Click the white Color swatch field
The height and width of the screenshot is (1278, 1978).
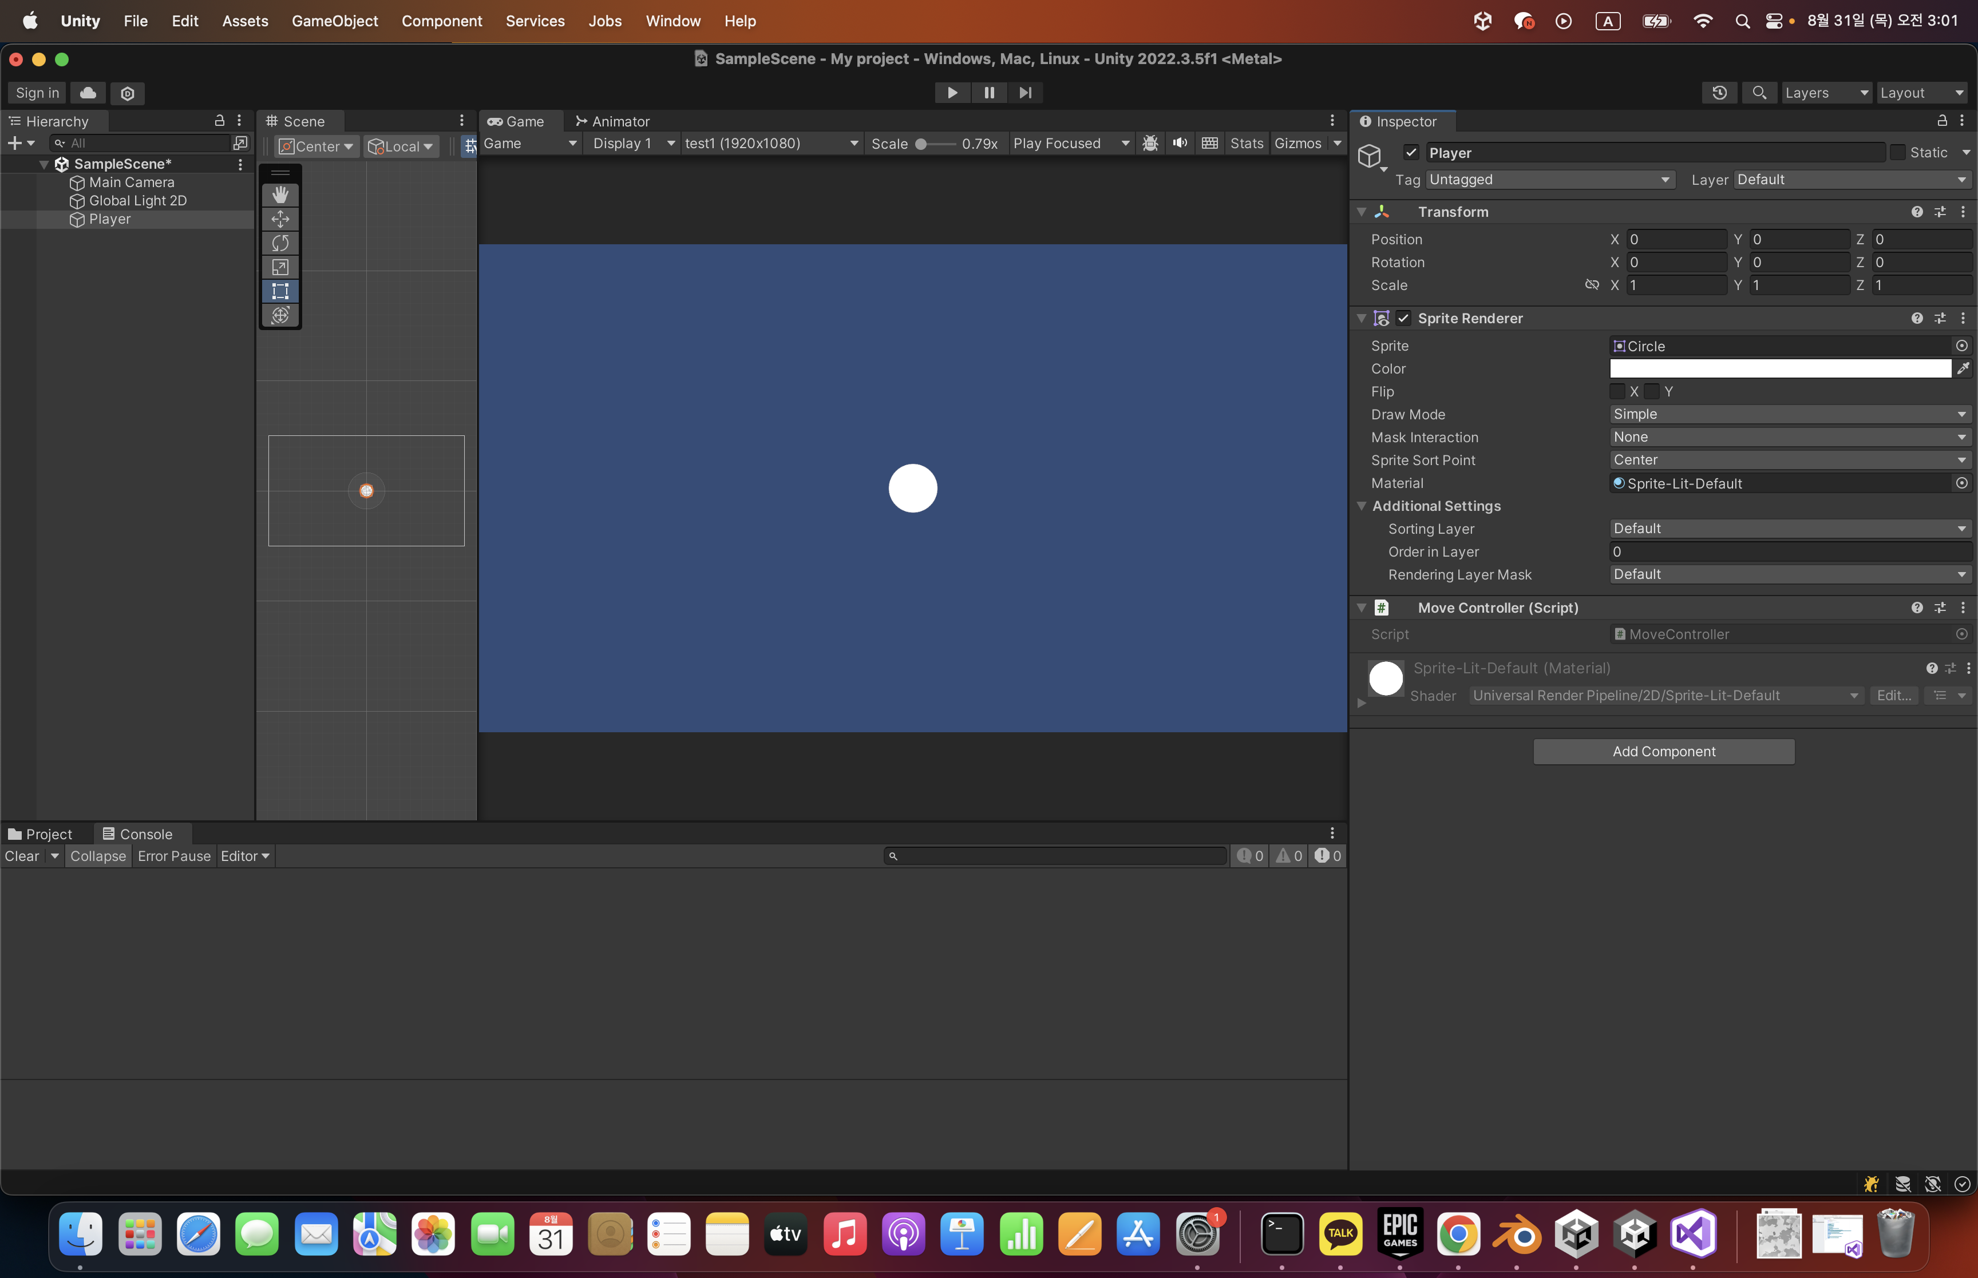tap(1779, 368)
